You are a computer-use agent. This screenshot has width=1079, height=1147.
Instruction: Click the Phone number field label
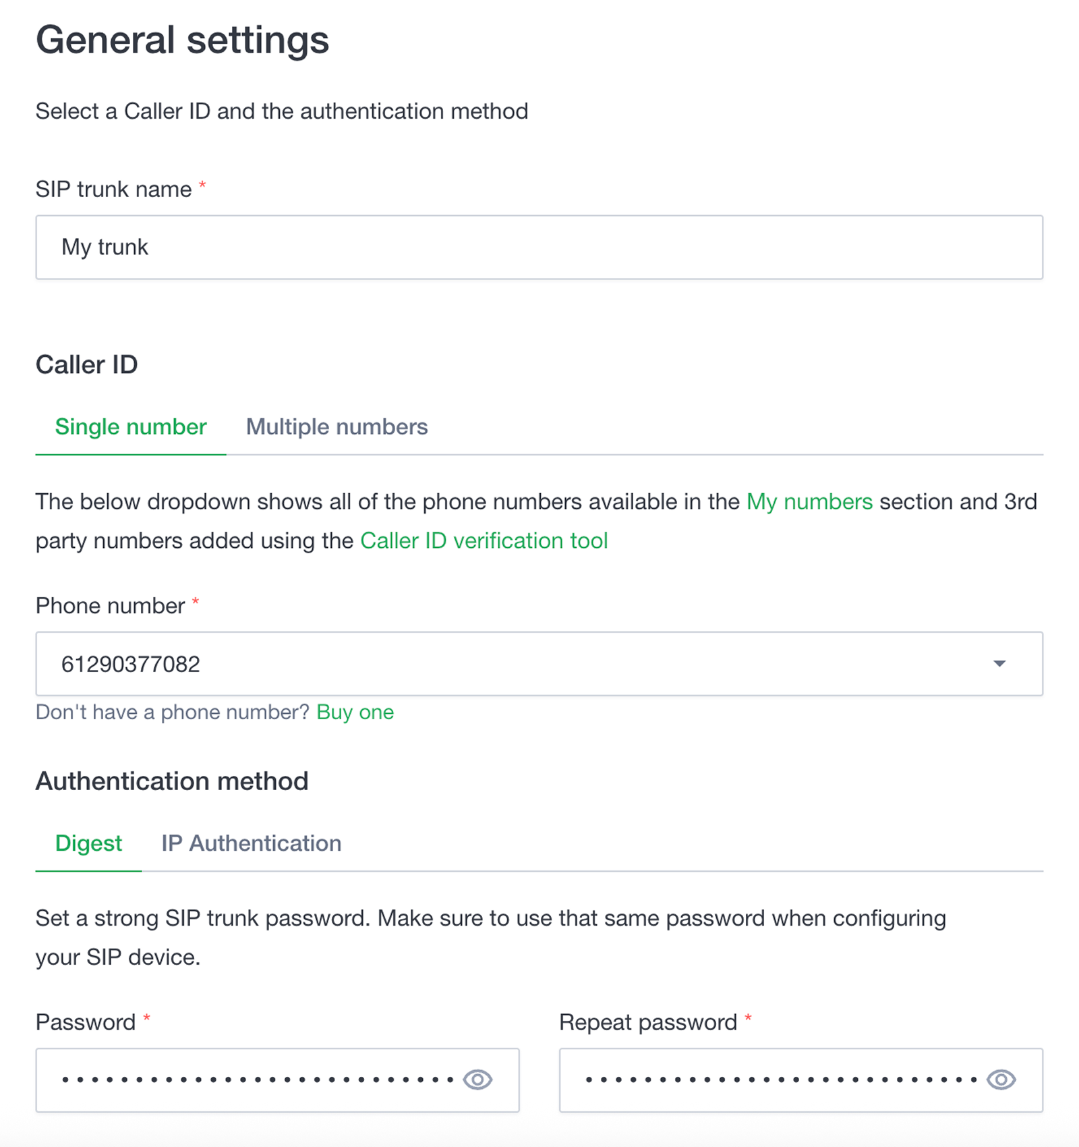pyautogui.click(x=110, y=606)
